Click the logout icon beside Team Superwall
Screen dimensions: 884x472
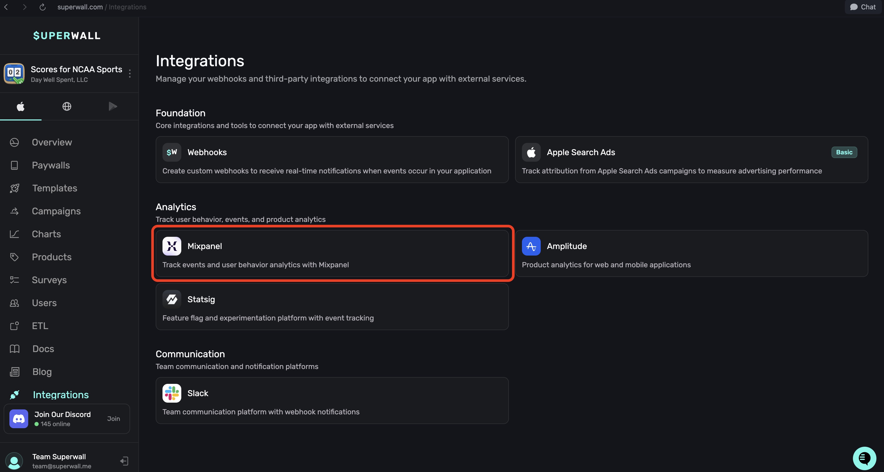point(124,461)
